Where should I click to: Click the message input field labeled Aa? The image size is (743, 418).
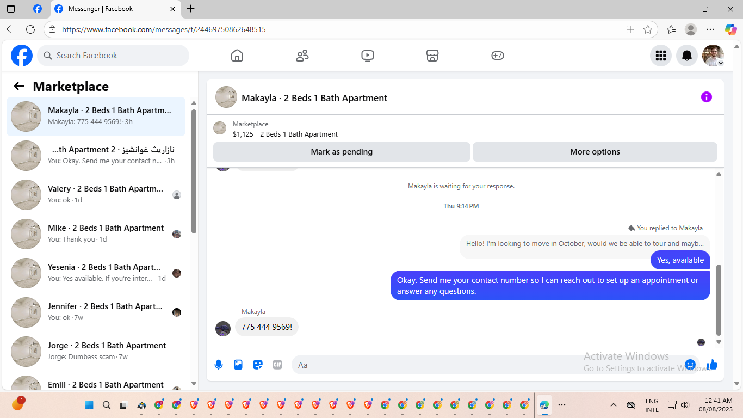[x=487, y=365]
